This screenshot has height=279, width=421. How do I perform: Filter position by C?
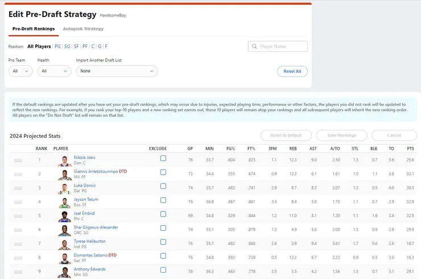93,46
